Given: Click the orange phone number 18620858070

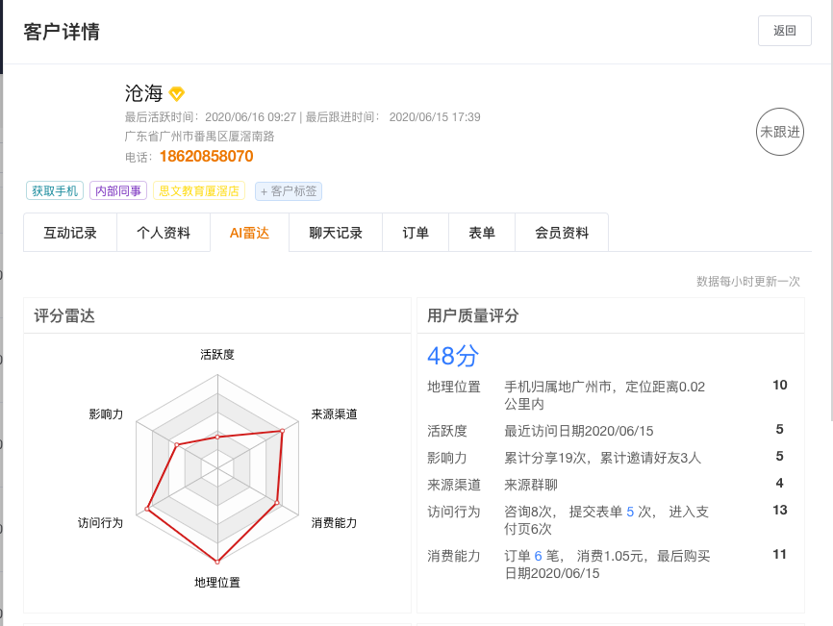Looking at the screenshot, I should pyautogui.click(x=206, y=157).
